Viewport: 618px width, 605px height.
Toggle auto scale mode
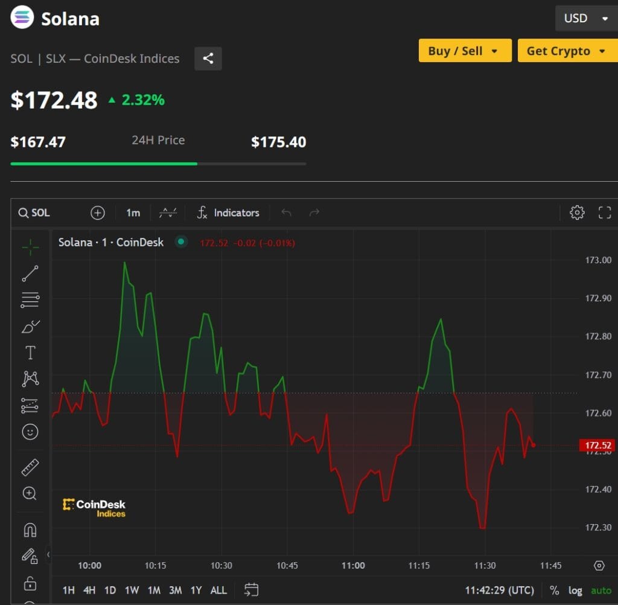click(x=600, y=590)
